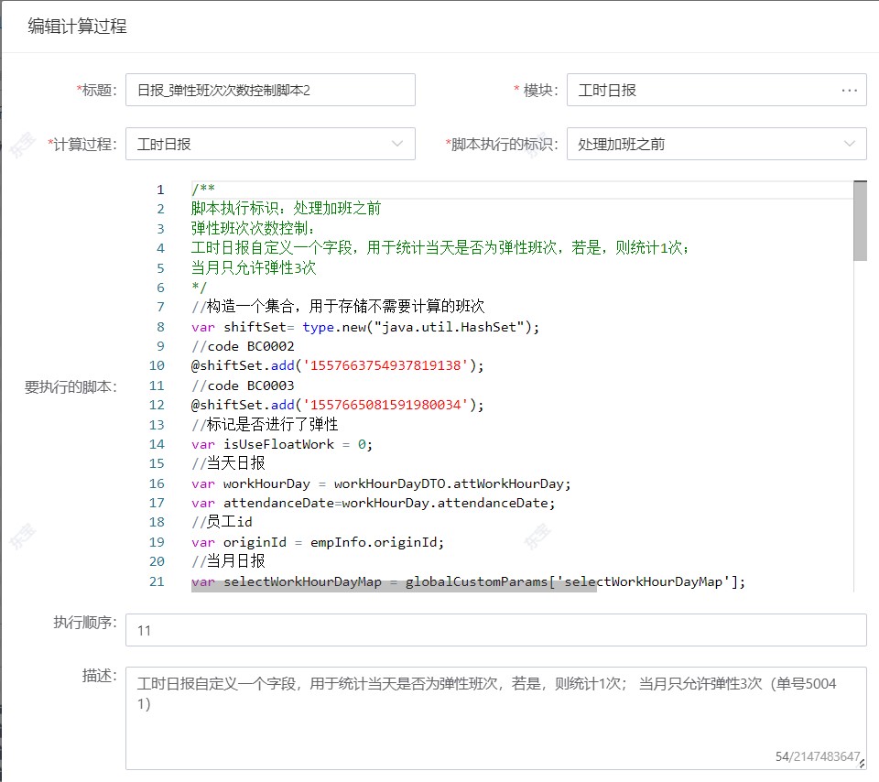This screenshot has width=879, height=782.
Task: Click the ellipsis icon in 模块 field
Action: 849,90
